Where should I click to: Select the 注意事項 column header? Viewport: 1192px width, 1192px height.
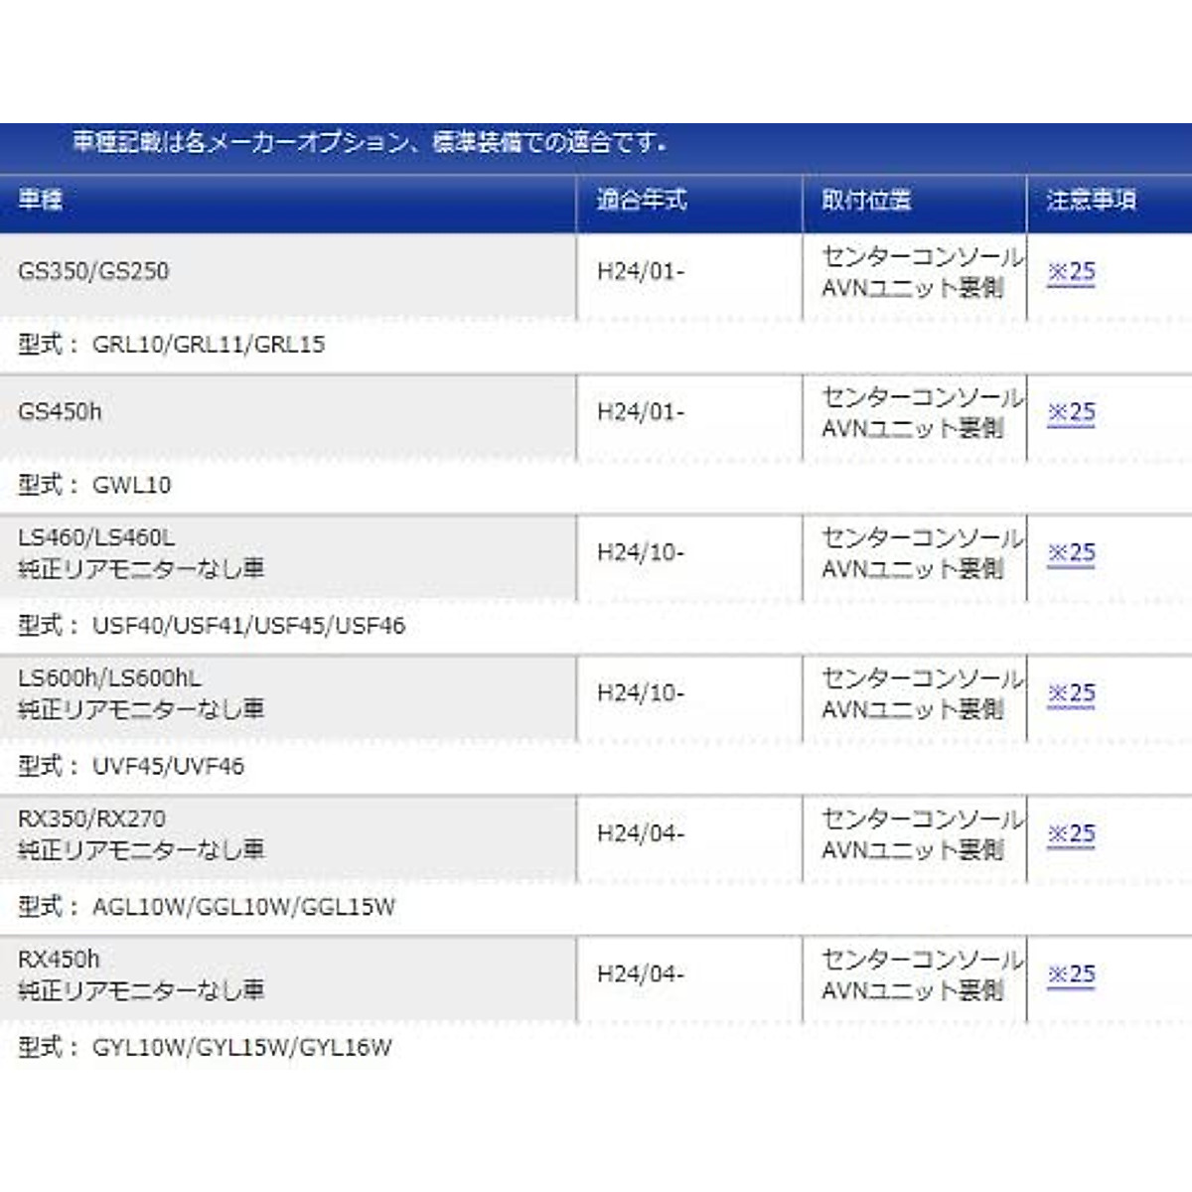1091,201
